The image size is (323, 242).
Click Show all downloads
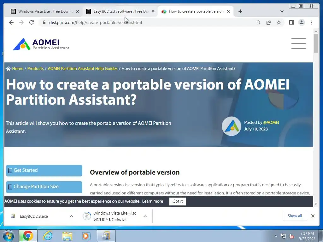click(x=295, y=216)
